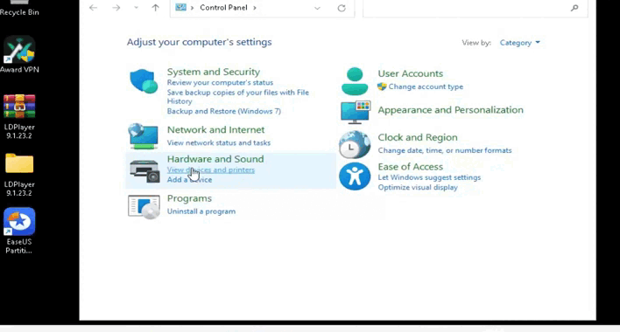Open Save backup copies with File History
The height and width of the screenshot is (332, 620).
click(x=237, y=97)
